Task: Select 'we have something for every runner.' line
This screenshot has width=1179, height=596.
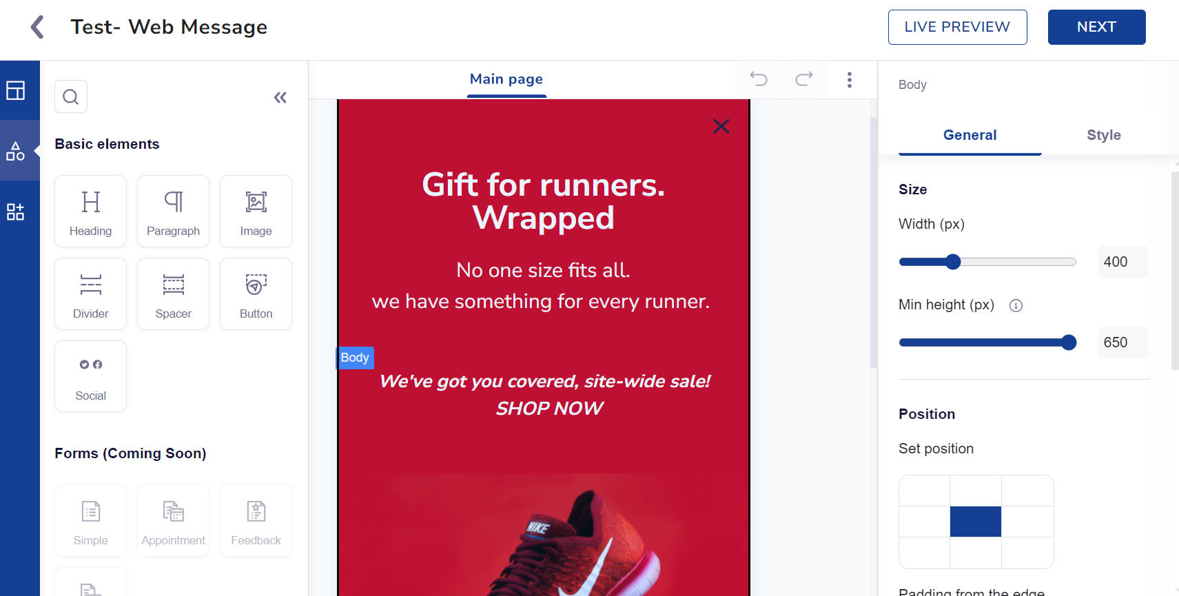Action: click(x=541, y=301)
